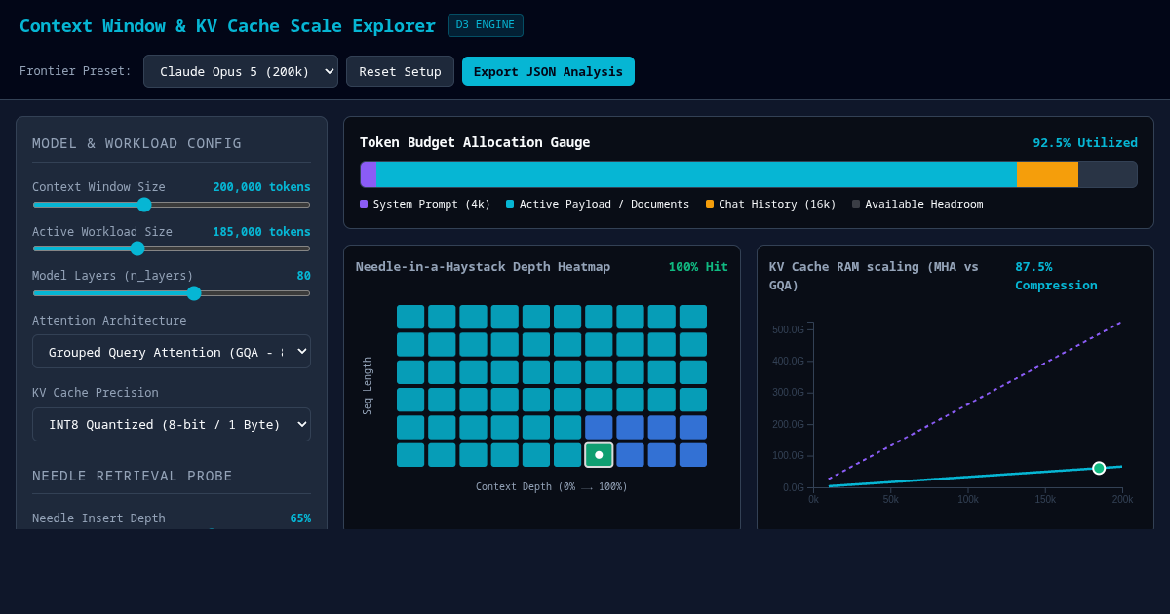Click the Context Window & KV Cache Scale Explorer title
1170x614 pixels.
coord(227,26)
